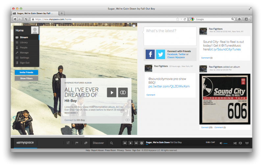The width and height of the screenshot is (263, 167).
Task: Open the Stream section in sidebar
Action: 26,37
